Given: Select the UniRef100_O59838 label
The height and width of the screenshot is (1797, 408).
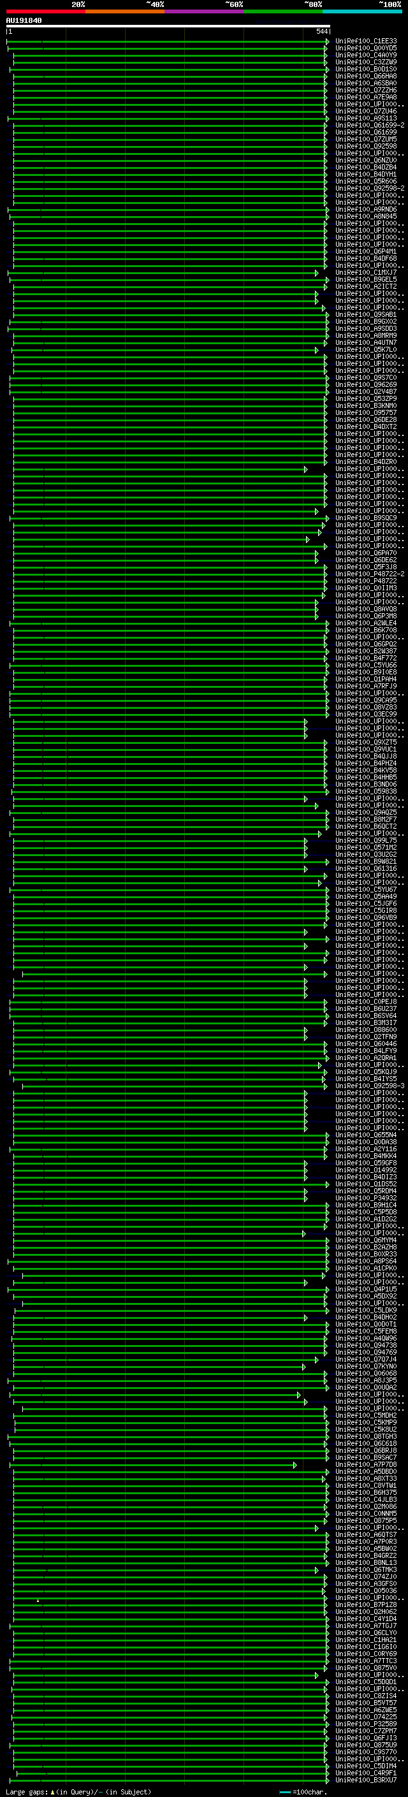Looking at the screenshot, I should point(365,792).
